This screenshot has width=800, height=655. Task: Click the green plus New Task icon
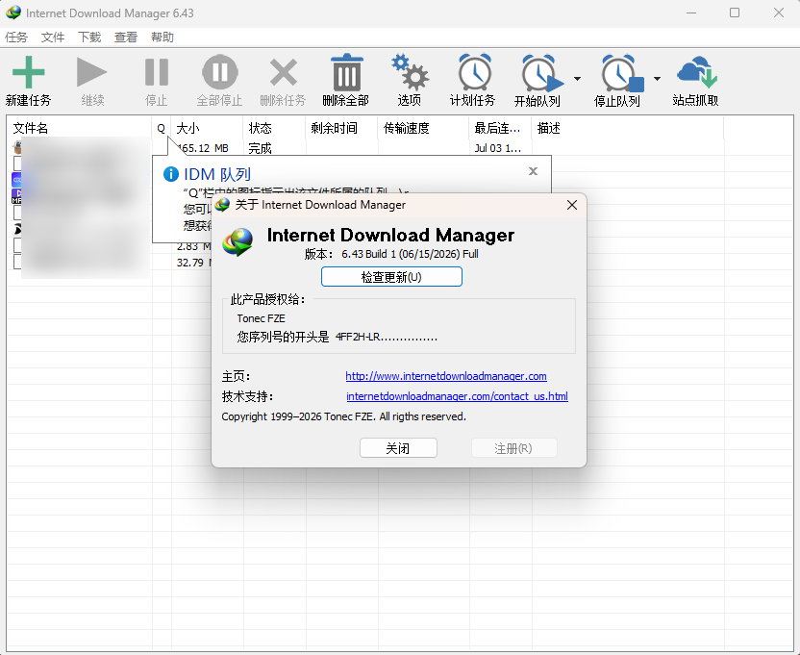point(29,72)
